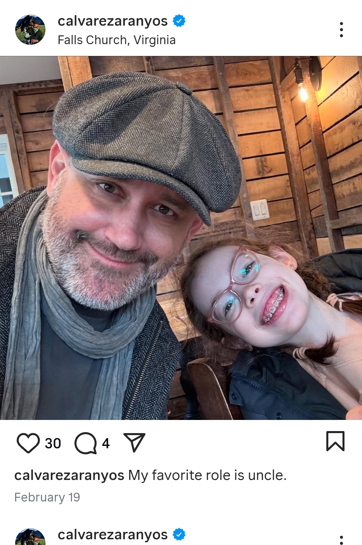Like the post with the heart icon
This screenshot has height=545, width=362.
tap(28, 443)
